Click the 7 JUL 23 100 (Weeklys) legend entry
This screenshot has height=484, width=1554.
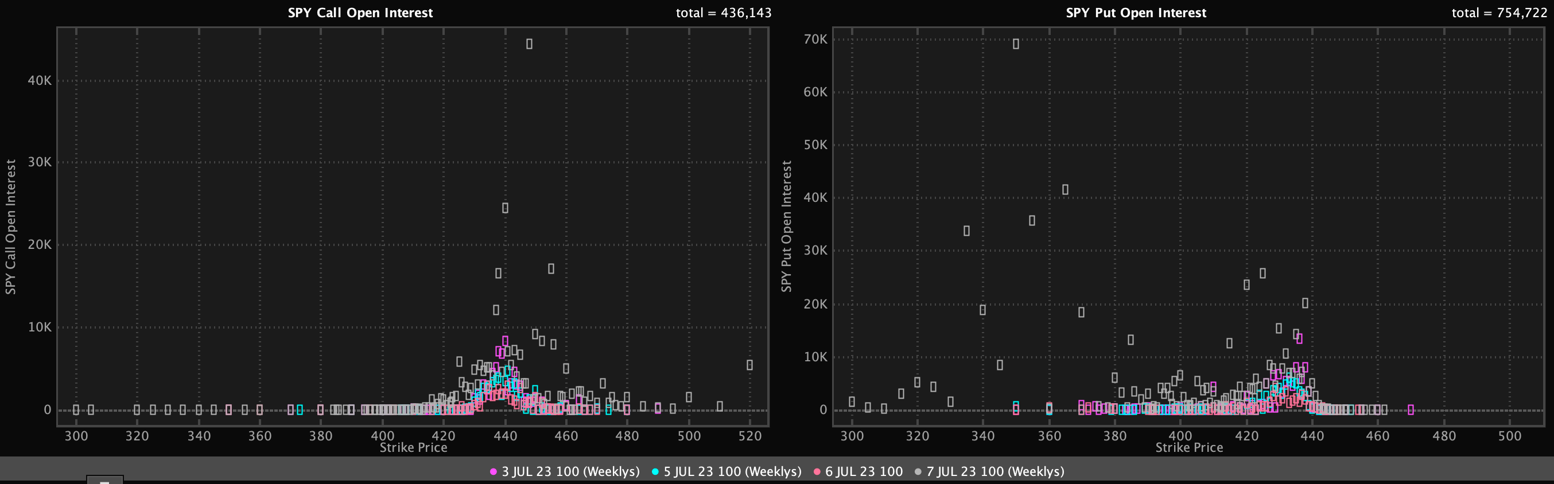(989, 471)
